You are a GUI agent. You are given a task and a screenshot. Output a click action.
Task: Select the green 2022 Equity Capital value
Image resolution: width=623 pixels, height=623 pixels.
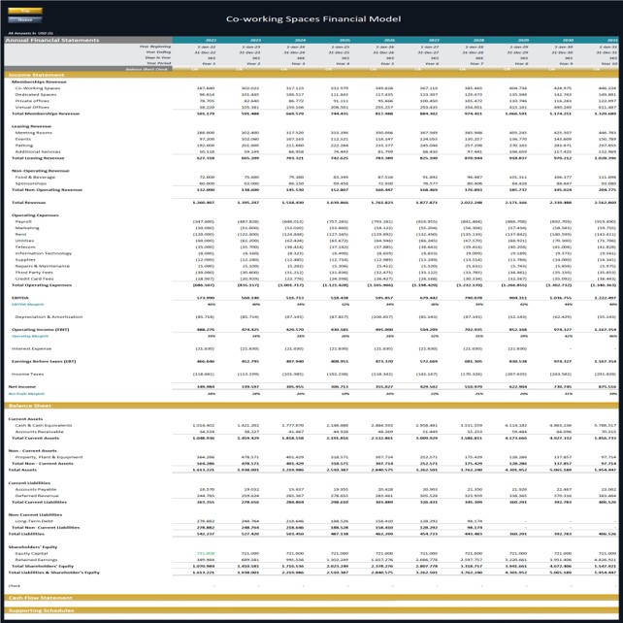click(206, 553)
